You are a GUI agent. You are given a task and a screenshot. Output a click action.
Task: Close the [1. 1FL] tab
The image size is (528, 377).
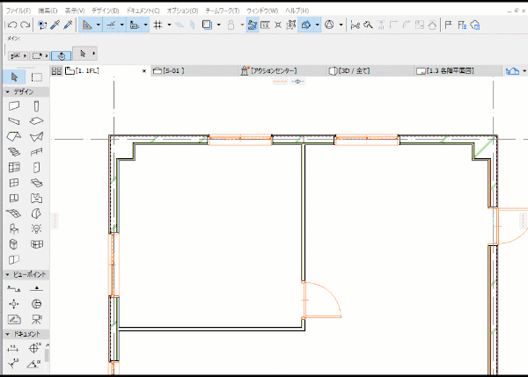click(143, 69)
